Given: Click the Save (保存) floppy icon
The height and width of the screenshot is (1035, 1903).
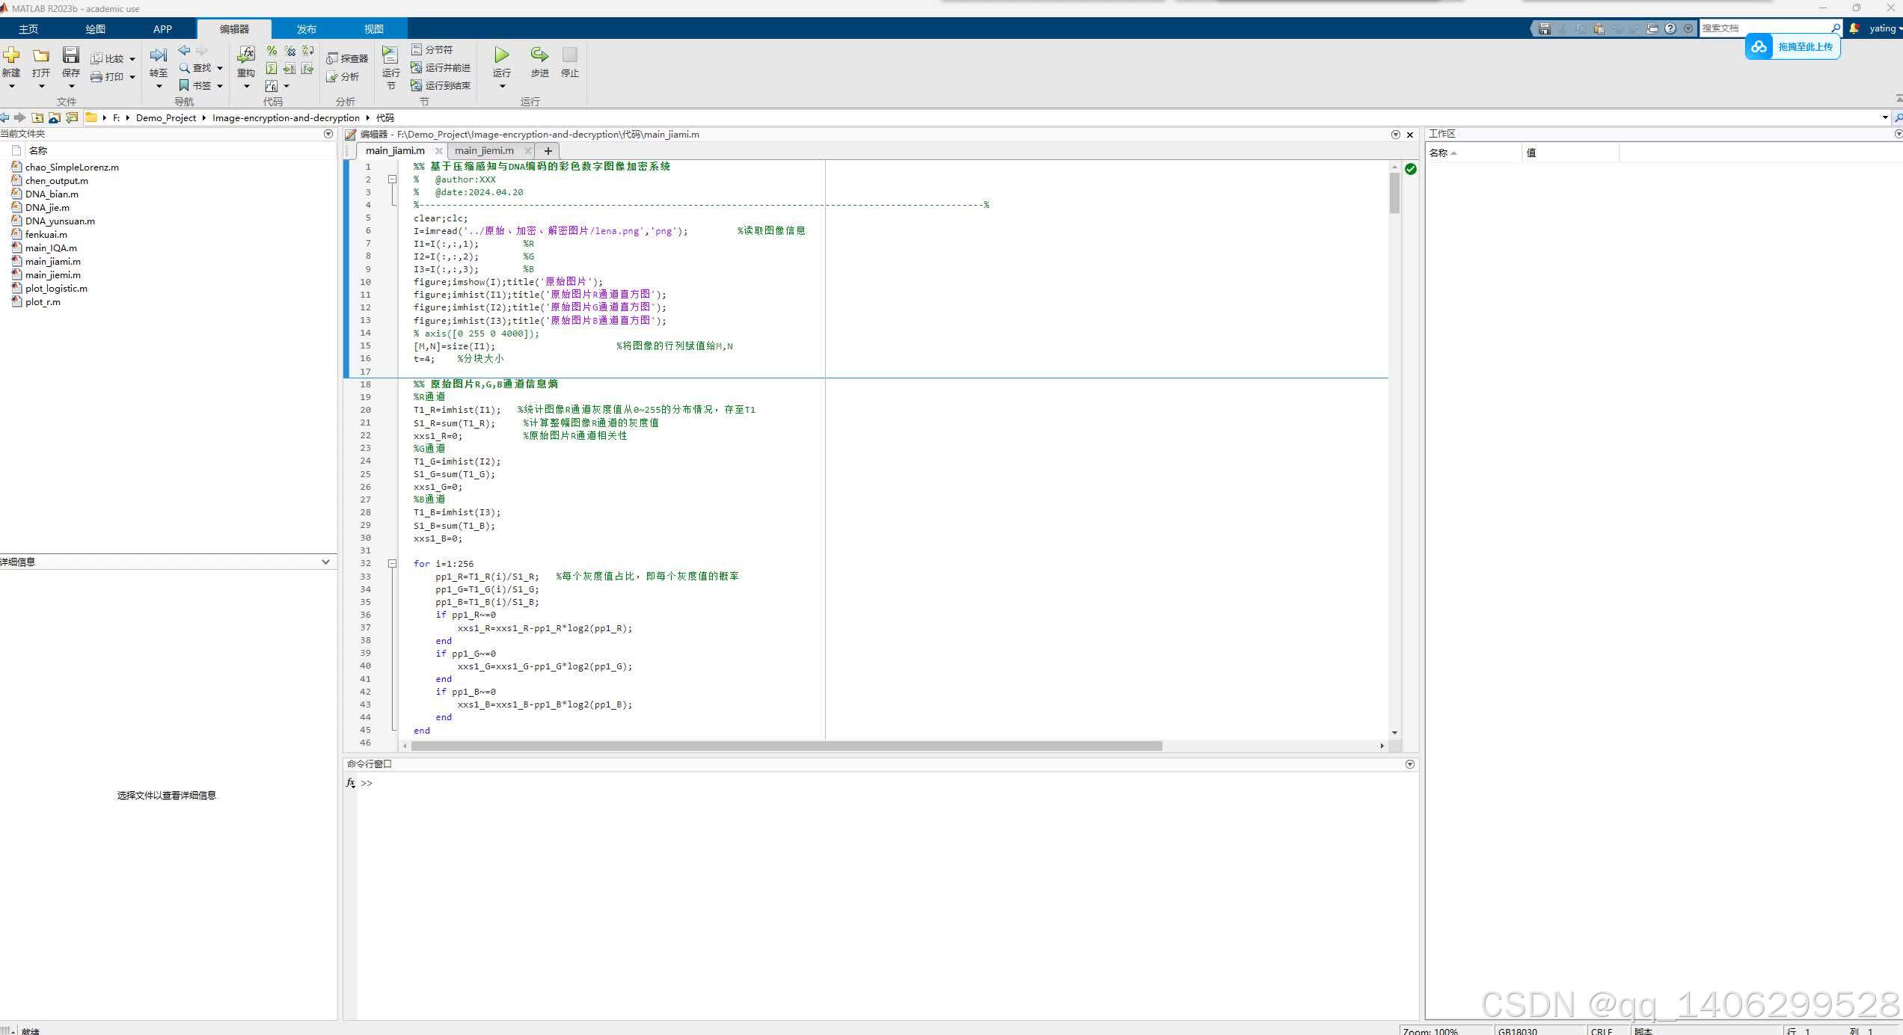Looking at the screenshot, I should [x=71, y=55].
